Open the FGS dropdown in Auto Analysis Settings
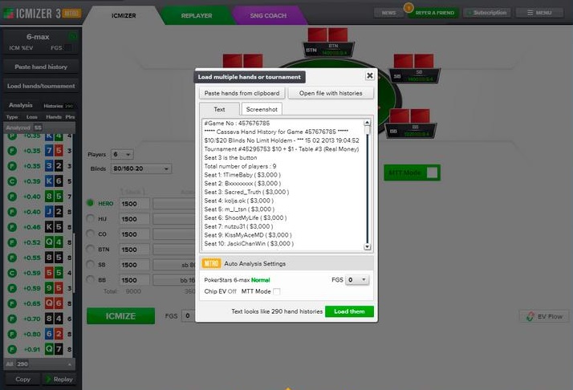The image size is (573, 390). pos(357,279)
